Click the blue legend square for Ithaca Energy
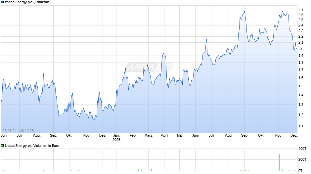Viewport: 311px width, 174px height. [2, 2]
